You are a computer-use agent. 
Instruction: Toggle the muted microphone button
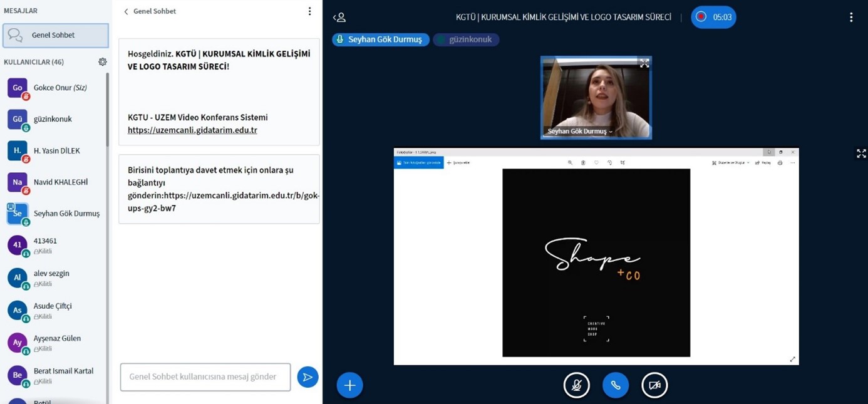(576, 385)
